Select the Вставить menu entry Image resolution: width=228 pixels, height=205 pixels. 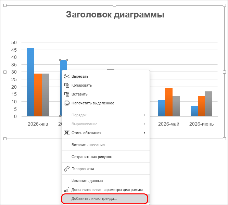tap(106, 94)
